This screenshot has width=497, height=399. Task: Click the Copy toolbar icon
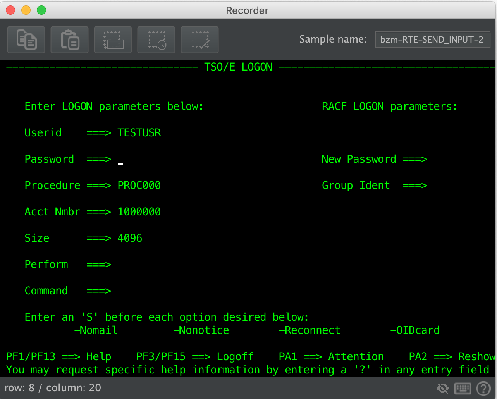pos(26,40)
